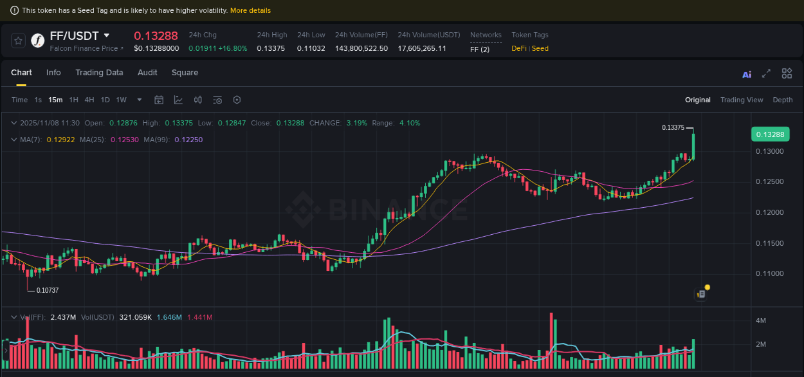Open more time intervals dropdown
Viewport: 804px width, 377px height.
pyautogui.click(x=139, y=100)
